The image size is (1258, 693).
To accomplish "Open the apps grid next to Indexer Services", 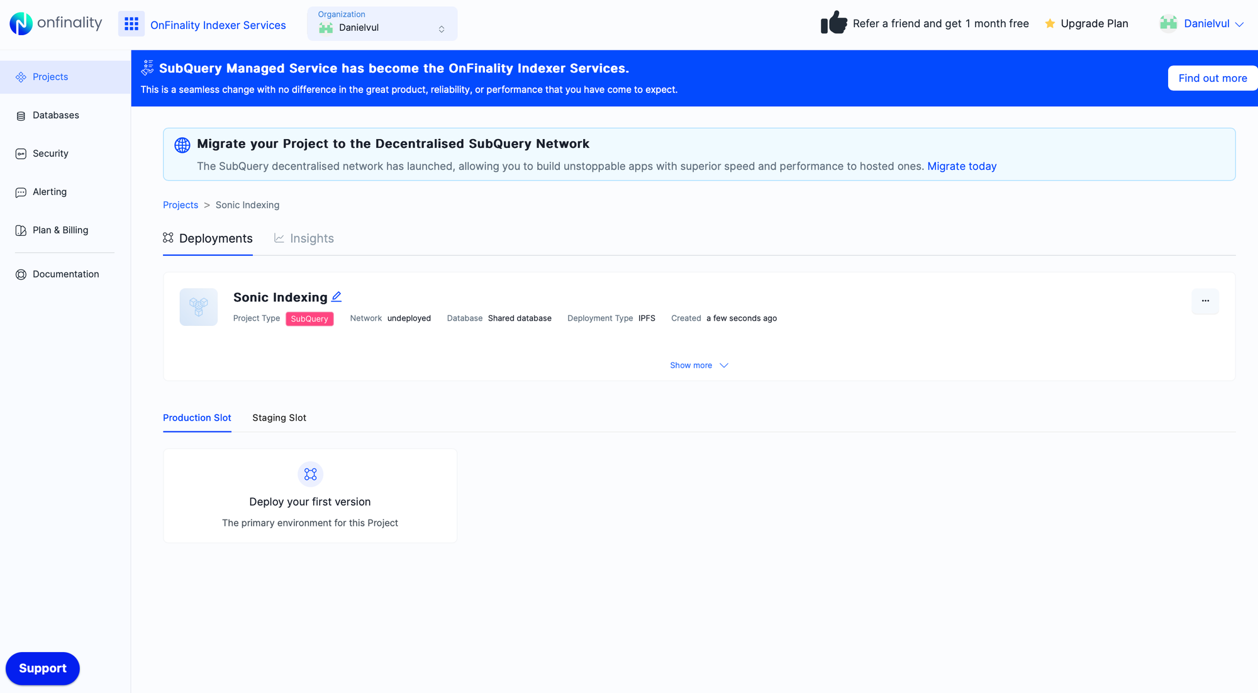I will (131, 23).
